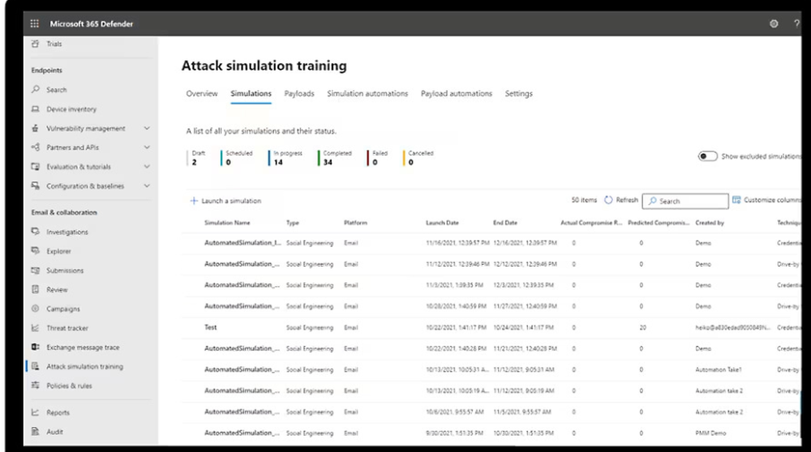This screenshot has height=452, width=811.
Task: Click the Refresh button label
Action: click(627, 200)
